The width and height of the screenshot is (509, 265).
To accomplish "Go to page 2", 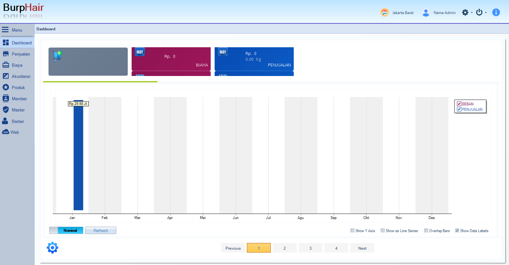I will pyautogui.click(x=285, y=248).
